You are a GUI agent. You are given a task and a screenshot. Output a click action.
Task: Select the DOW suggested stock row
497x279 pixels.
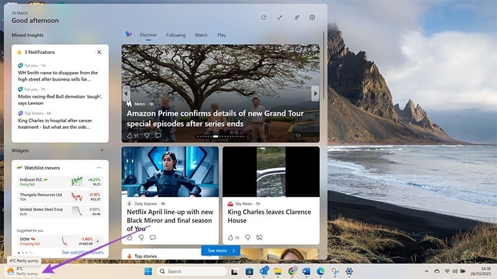(60, 241)
